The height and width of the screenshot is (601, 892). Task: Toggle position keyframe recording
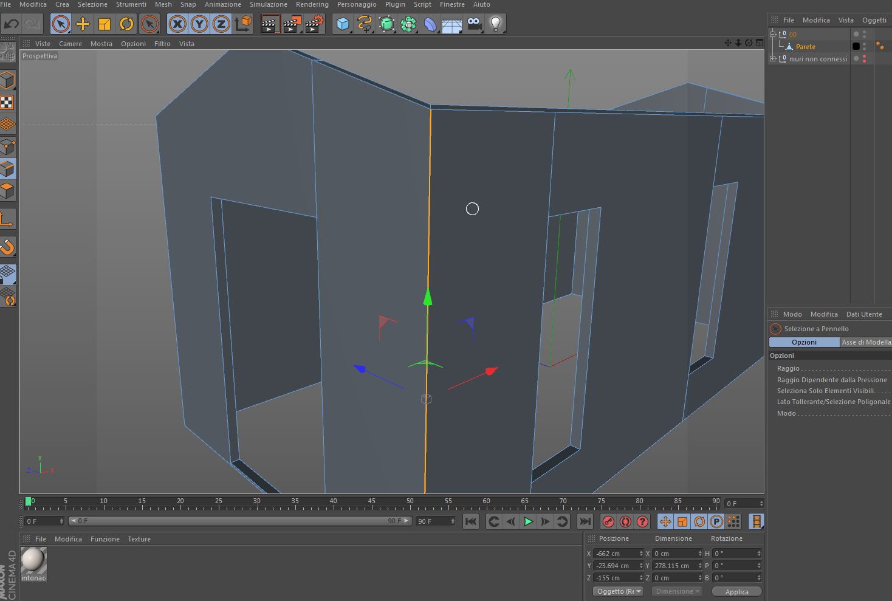(x=665, y=521)
